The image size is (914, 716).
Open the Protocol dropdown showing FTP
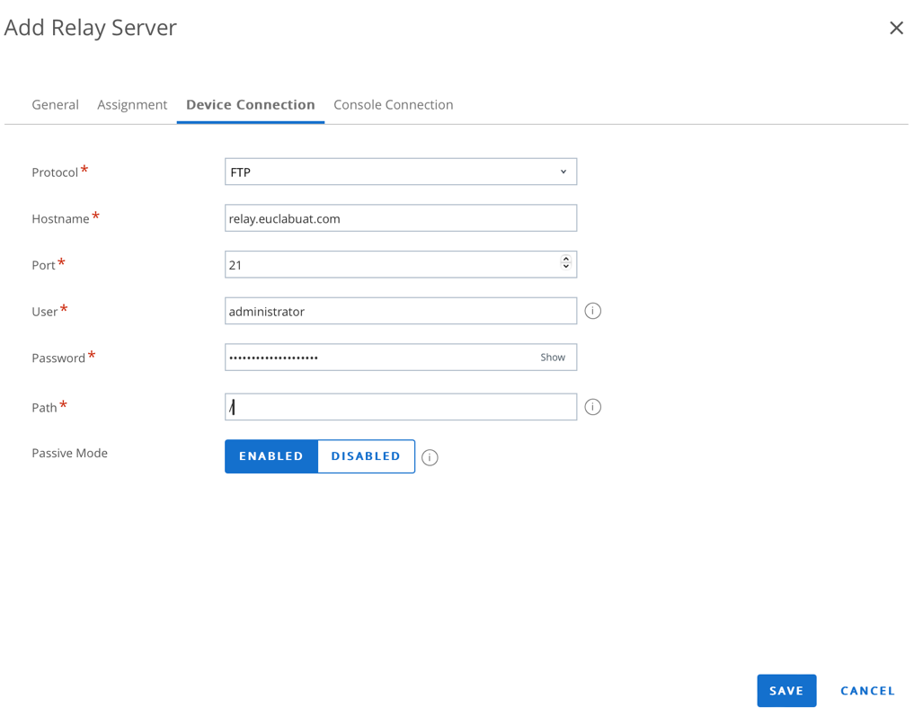click(400, 172)
